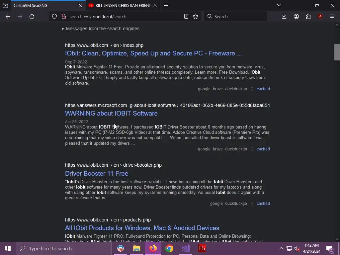The height and width of the screenshot is (255, 340).
Task: Click the iobit.com index.php URL text
Action: pyautogui.click(x=104, y=45)
